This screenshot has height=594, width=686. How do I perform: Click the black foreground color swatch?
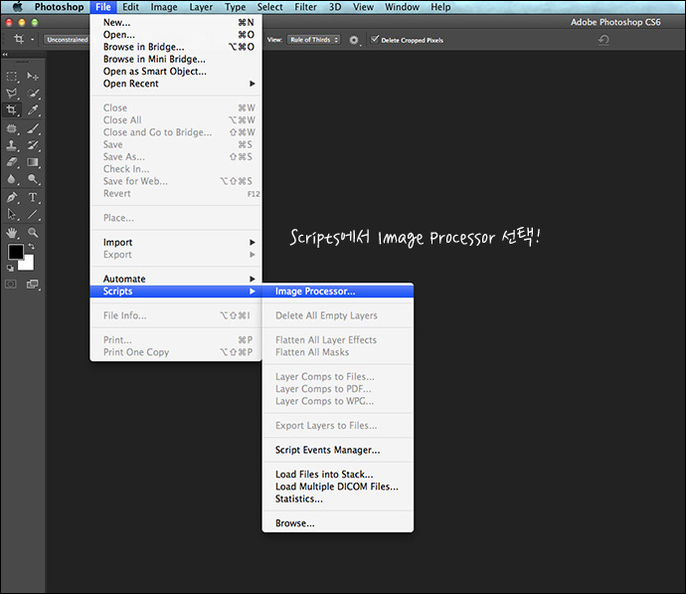[15, 252]
